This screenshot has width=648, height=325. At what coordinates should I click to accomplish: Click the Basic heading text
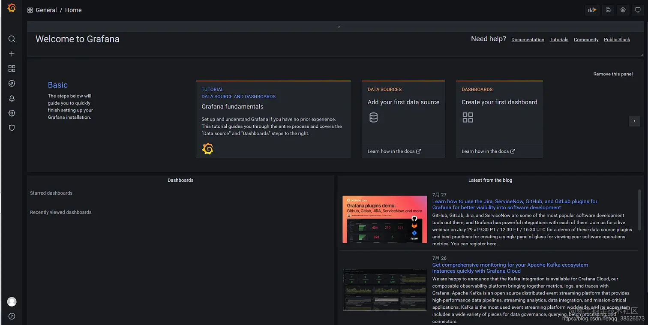point(58,85)
